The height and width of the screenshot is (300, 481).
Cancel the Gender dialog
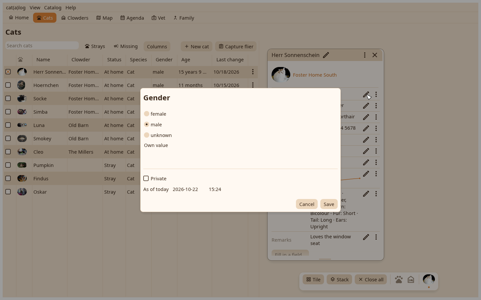307,204
